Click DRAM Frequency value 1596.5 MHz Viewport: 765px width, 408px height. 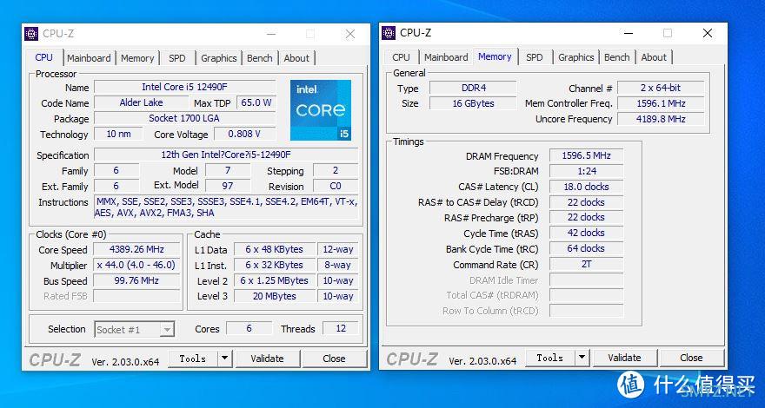[587, 155]
